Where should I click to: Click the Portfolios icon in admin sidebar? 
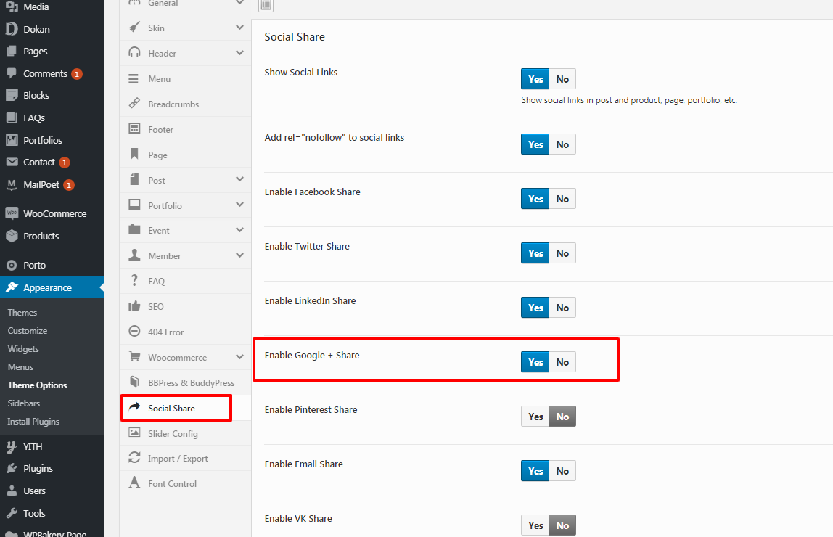pos(12,140)
